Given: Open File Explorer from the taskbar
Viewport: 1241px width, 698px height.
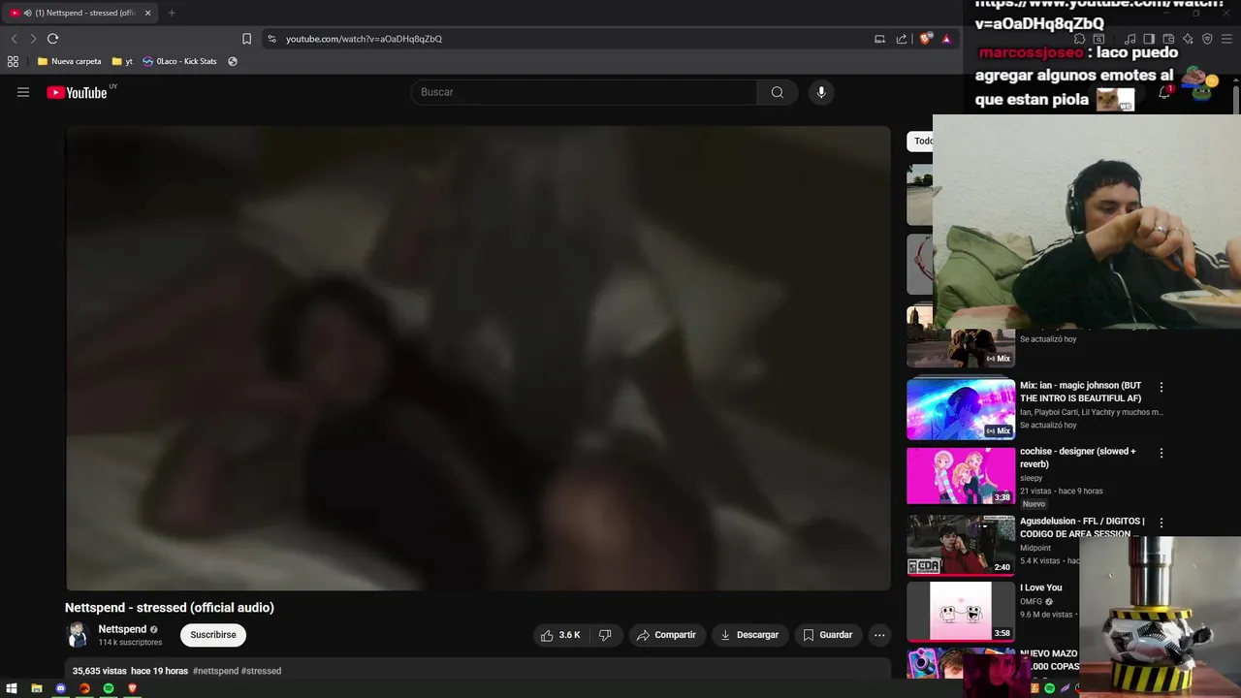Looking at the screenshot, I should tap(36, 688).
